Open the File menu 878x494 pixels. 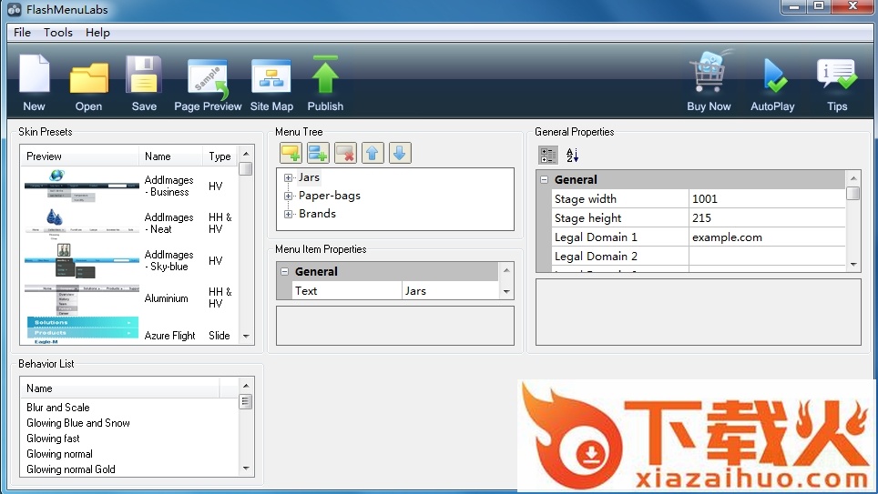click(23, 33)
